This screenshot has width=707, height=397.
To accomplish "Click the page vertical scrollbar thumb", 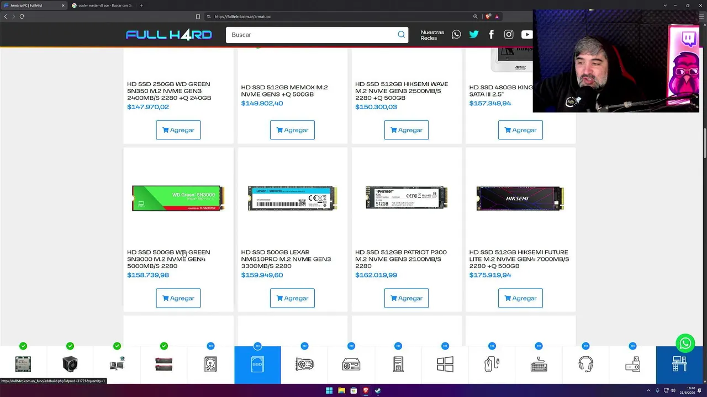I will point(704,142).
